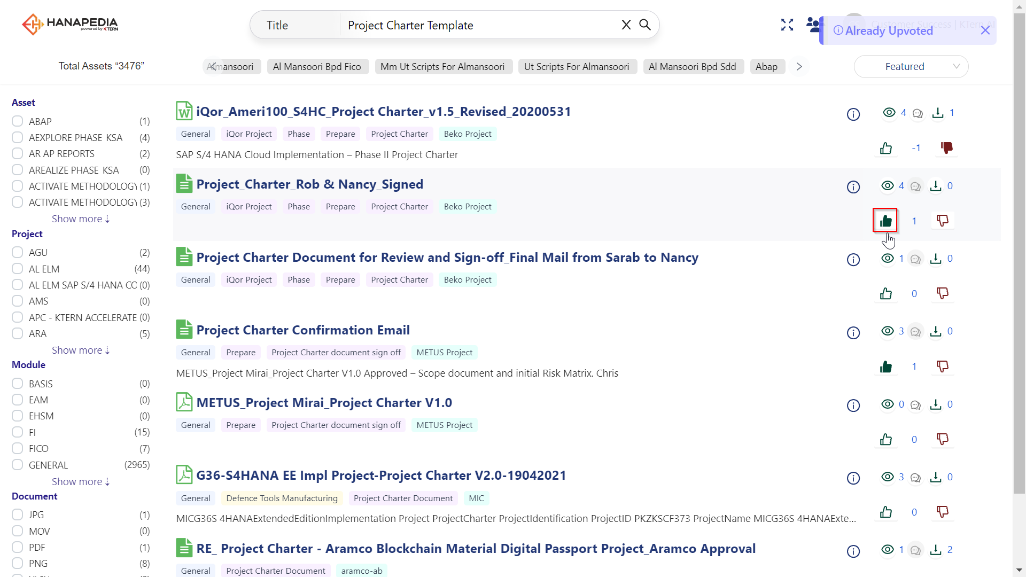Open the Title search-field selector
The height and width of the screenshot is (577, 1026).
point(296,25)
